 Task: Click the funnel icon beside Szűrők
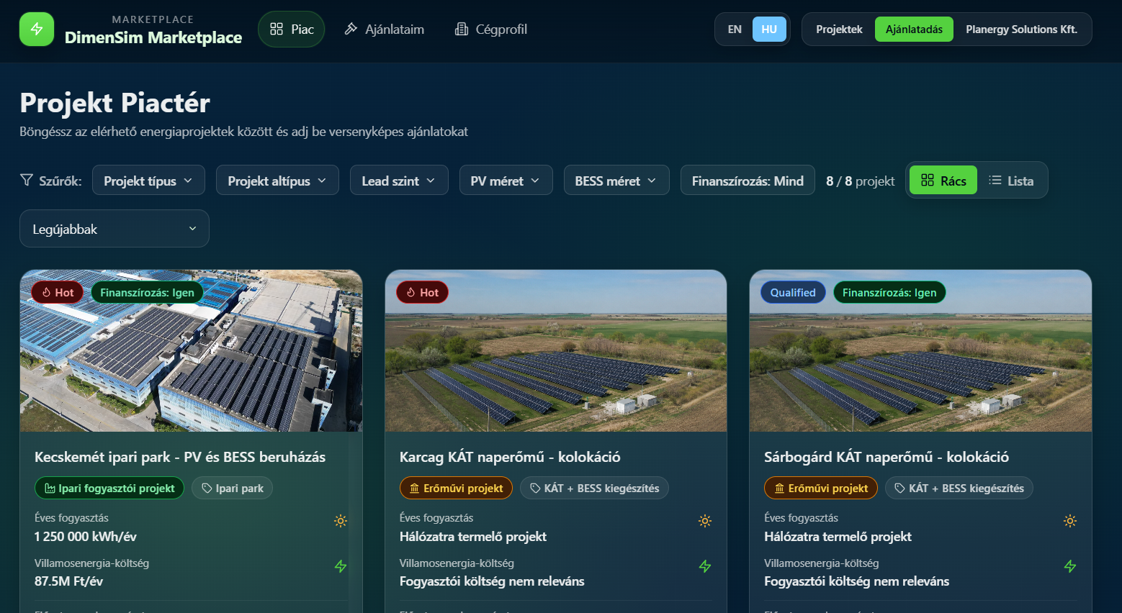[27, 180]
